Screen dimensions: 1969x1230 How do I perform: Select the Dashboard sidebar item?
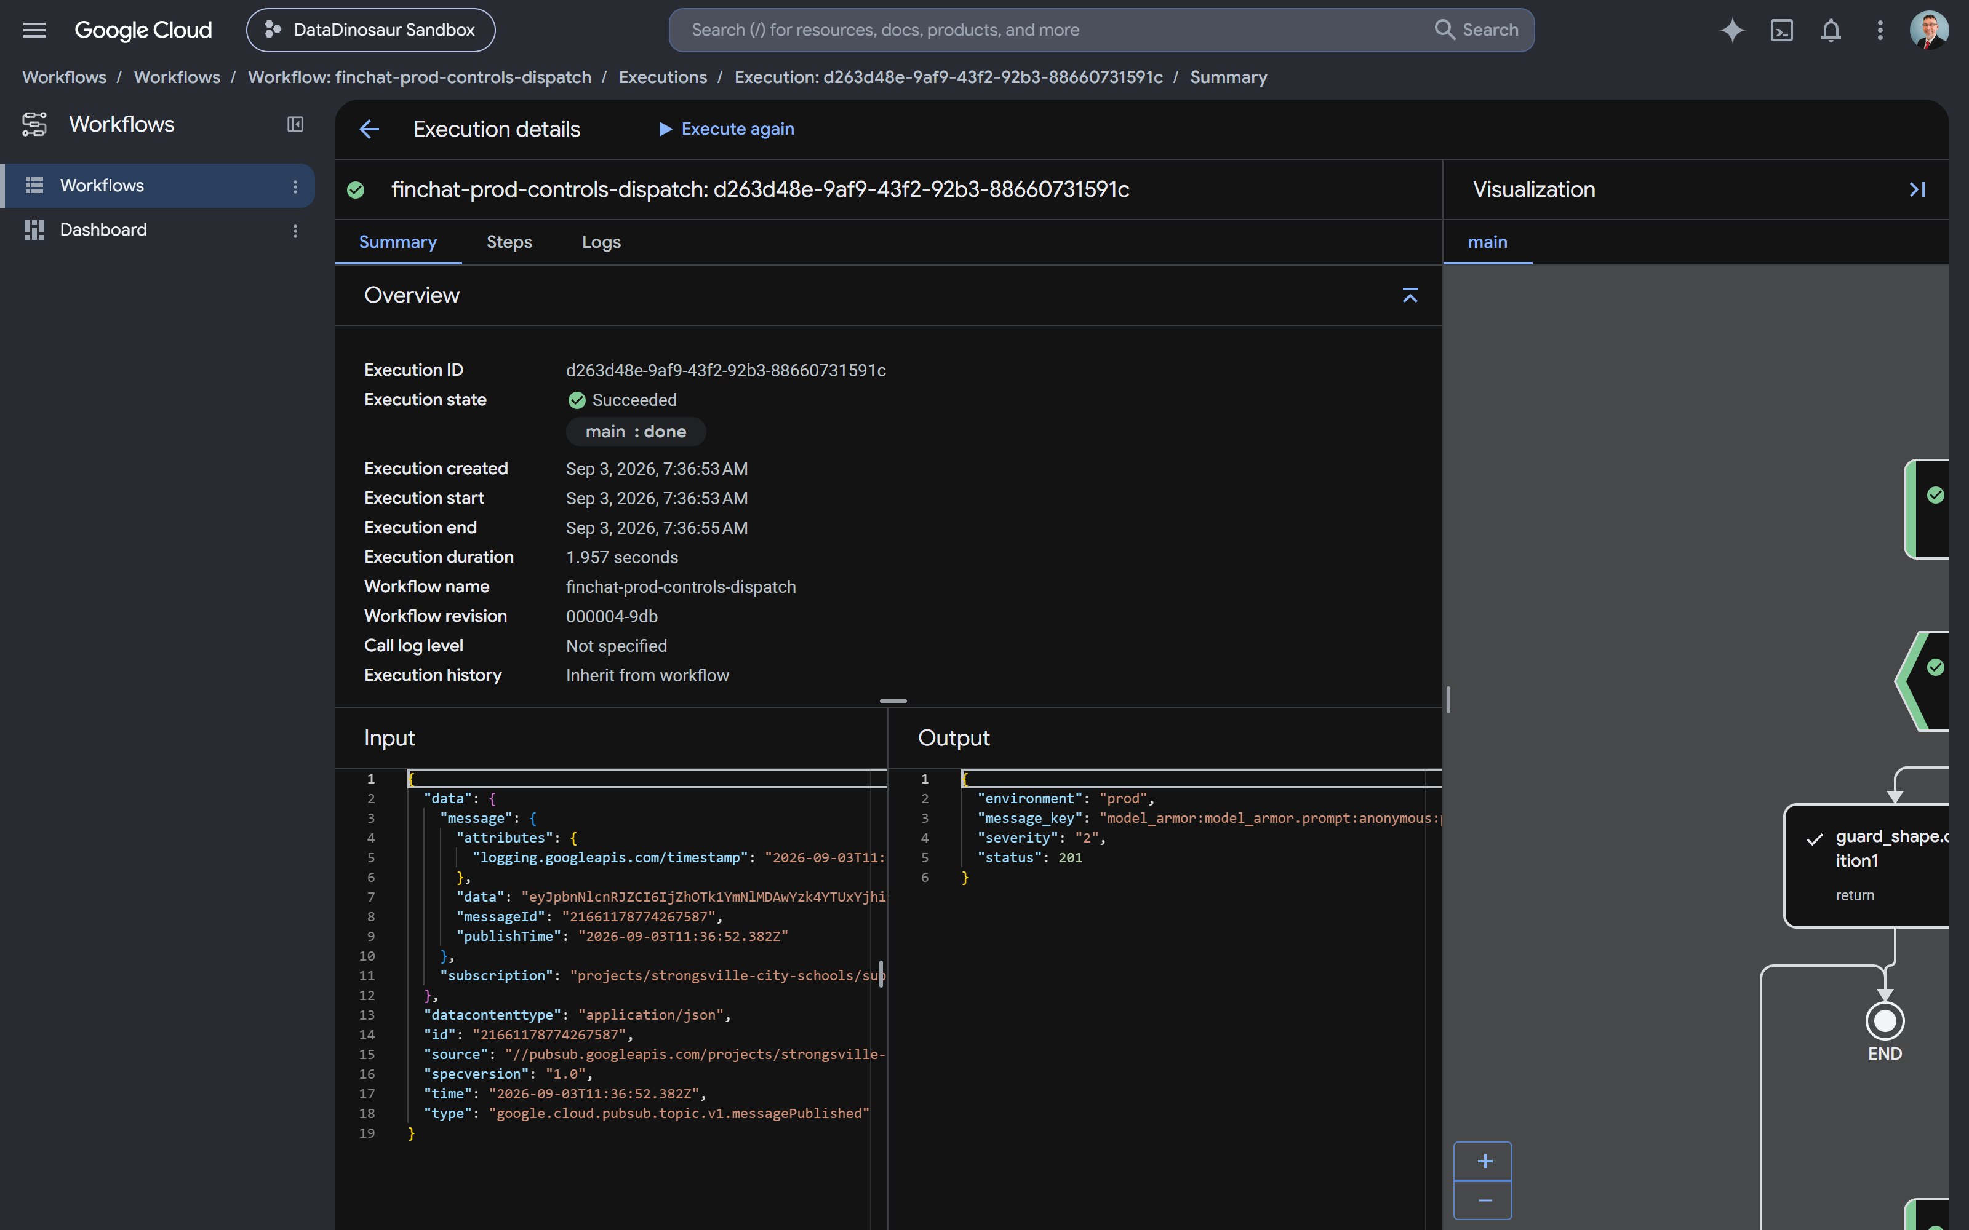pyautogui.click(x=159, y=230)
